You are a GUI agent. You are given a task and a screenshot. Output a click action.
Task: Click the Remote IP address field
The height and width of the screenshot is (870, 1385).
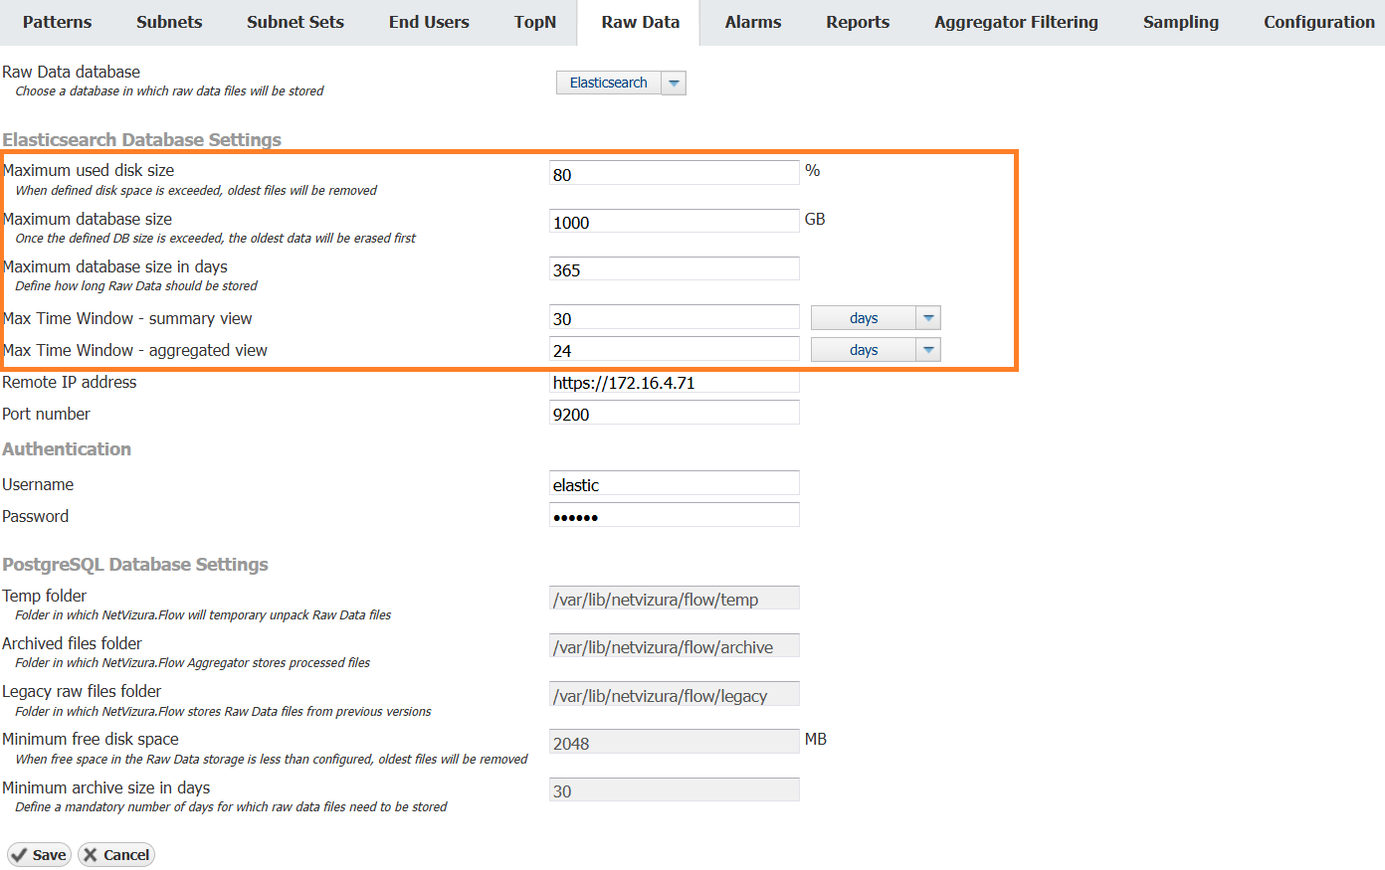pyautogui.click(x=674, y=383)
